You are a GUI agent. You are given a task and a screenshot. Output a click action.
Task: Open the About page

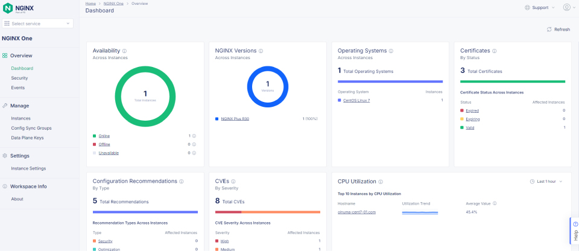pos(17,199)
